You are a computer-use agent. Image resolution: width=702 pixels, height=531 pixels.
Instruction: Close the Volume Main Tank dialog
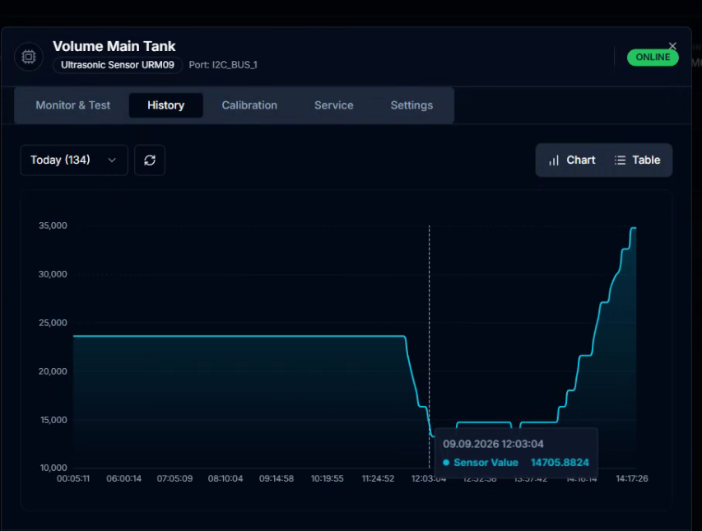coord(672,45)
